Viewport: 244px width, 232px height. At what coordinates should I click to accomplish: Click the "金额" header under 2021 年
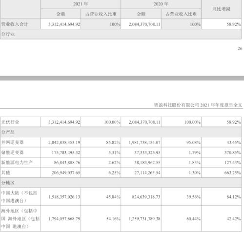[x=61, y=14]
